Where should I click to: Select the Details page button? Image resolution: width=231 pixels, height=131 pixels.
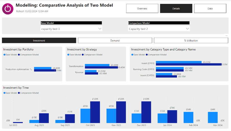pyautogui.click(x=176, y=9)
